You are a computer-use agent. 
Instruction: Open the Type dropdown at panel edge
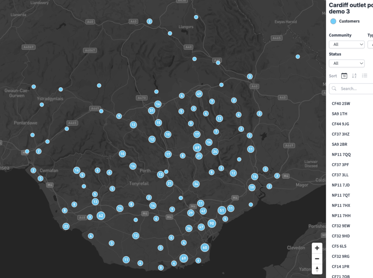(x=370, y=44)
